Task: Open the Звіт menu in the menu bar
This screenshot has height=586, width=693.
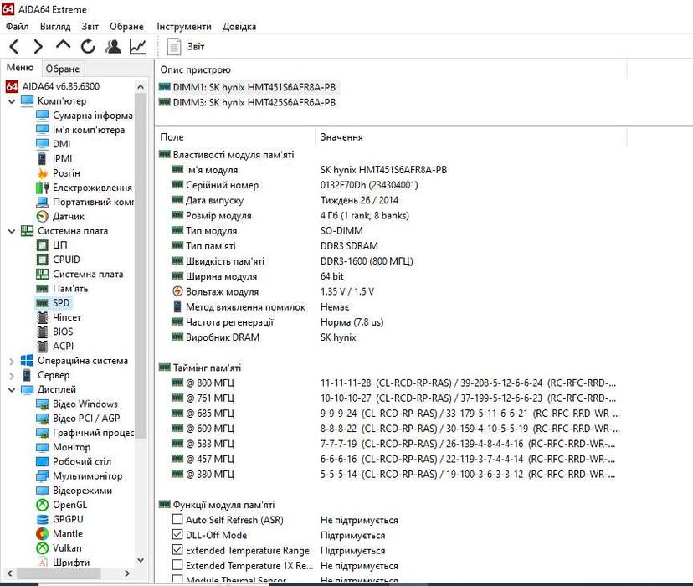Action: pos(90,27)
